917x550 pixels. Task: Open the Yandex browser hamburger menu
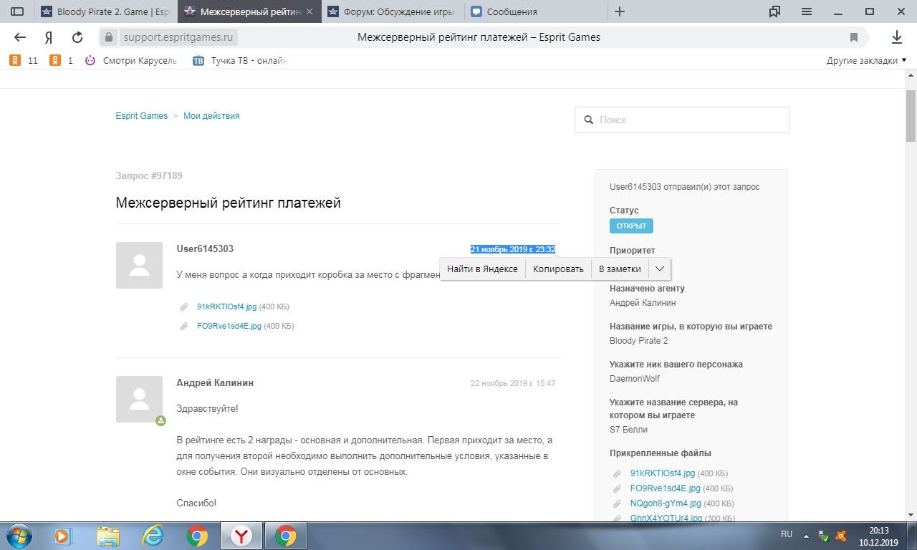[x=807, y=11]
